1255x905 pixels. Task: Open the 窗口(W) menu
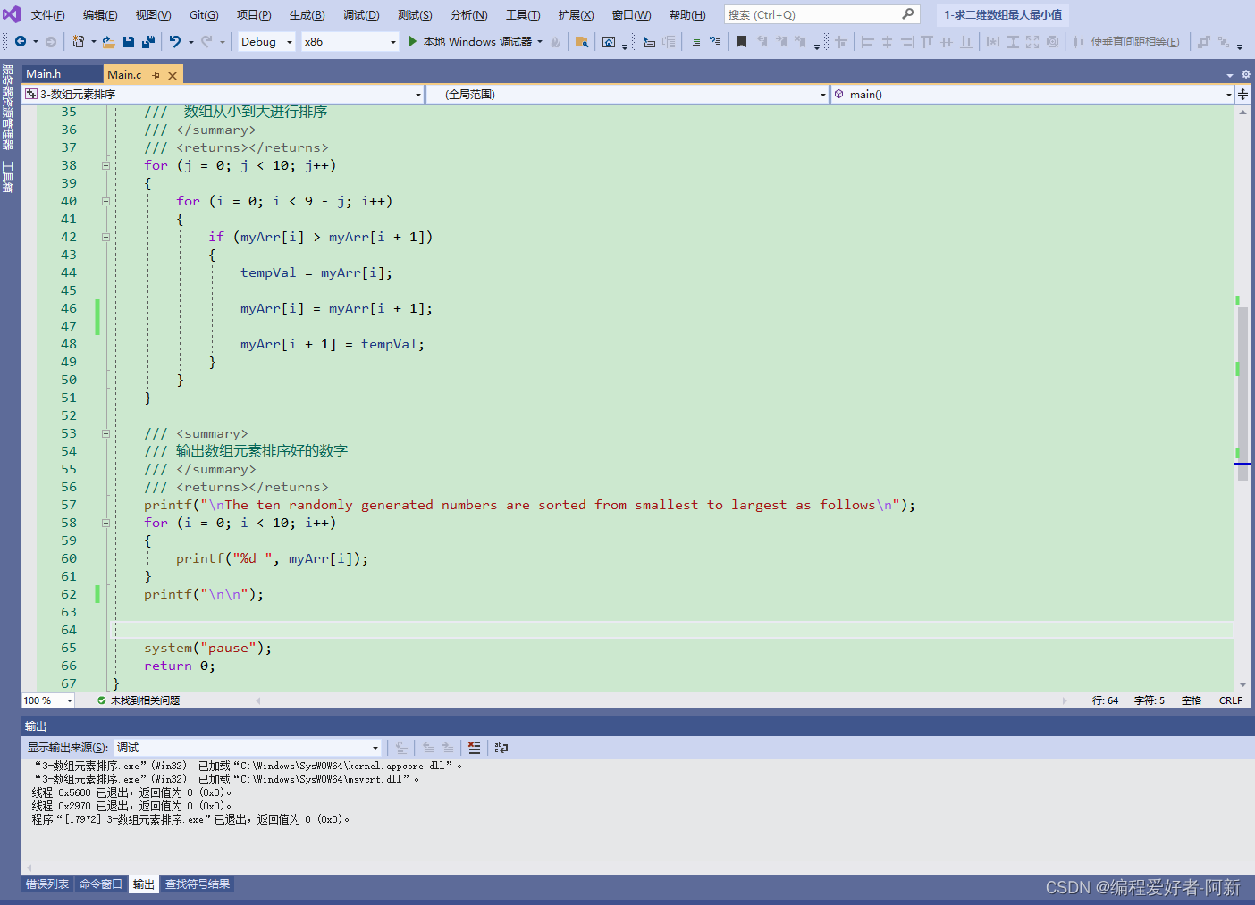click(631, 15)
